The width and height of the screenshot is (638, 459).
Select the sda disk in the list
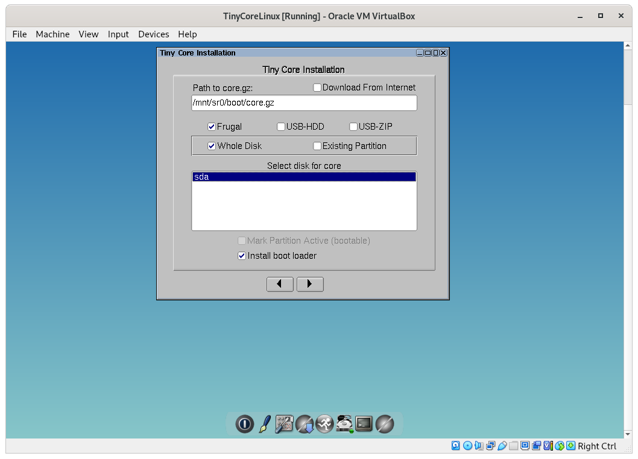[304, 177]
